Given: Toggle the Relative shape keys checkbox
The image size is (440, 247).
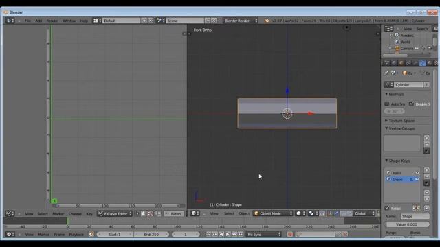Looking at the screenshot, I should [387, 208].
